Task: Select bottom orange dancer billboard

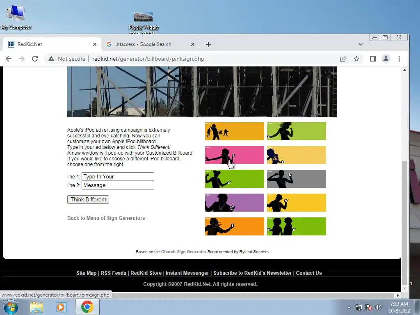Action: [234, 226]
